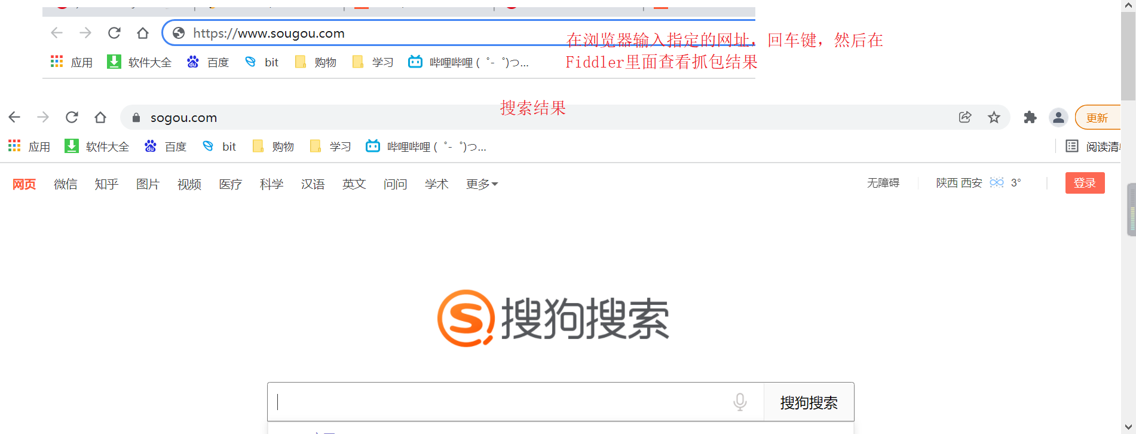The image size is (1136, 434).
Task: Bookmark this page with the star icon
Action: tap(994, 117)
